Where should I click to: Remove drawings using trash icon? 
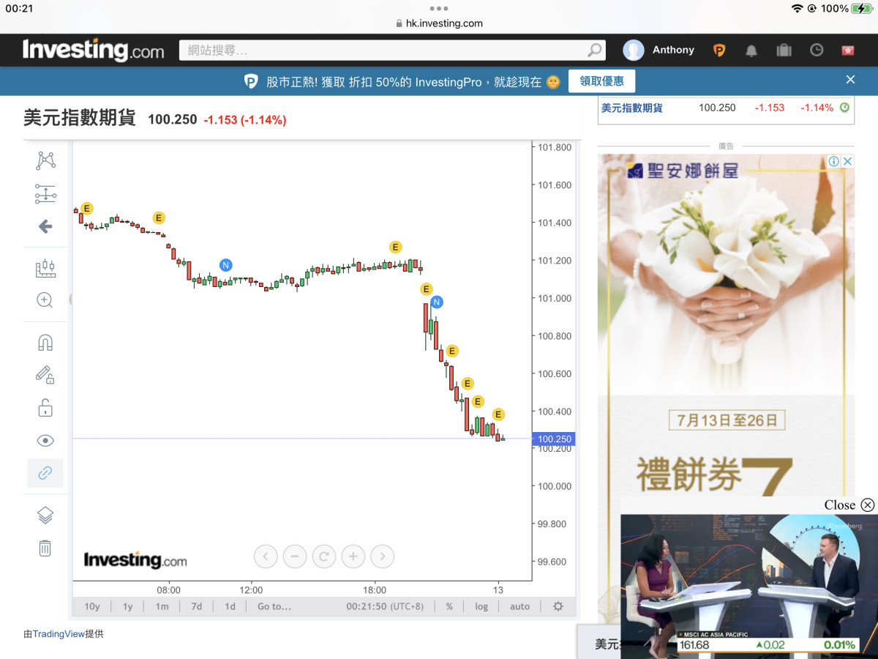(45, 548)
